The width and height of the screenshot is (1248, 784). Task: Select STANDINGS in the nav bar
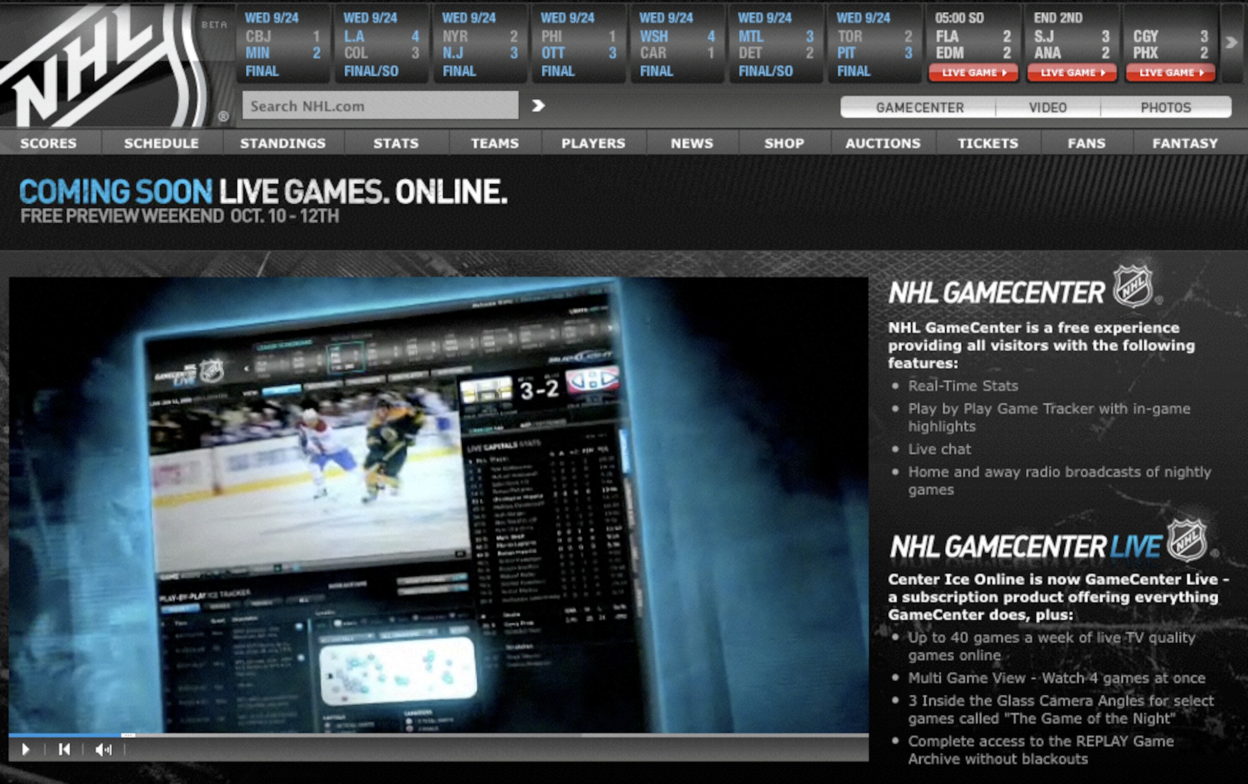coord(283,143)
